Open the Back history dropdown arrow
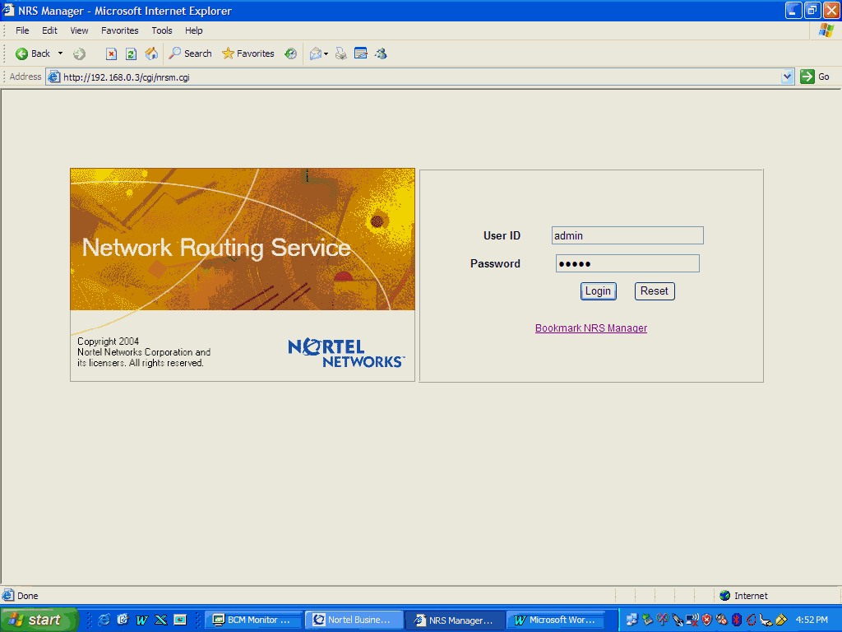Viewport: 842px width, 632px height. pyautogui.click(x=60, y=53)
